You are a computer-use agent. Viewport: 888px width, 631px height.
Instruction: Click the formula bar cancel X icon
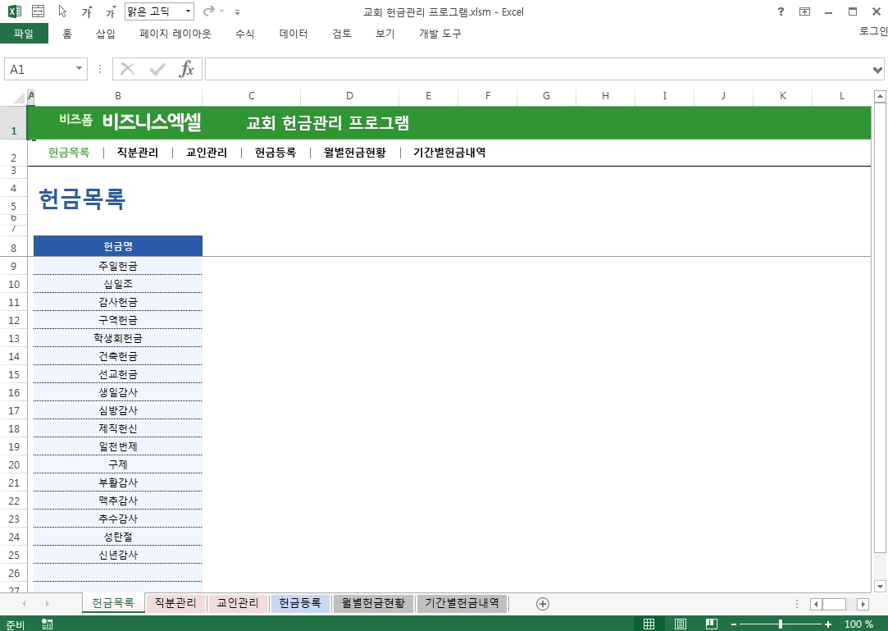tap(127, 69)
